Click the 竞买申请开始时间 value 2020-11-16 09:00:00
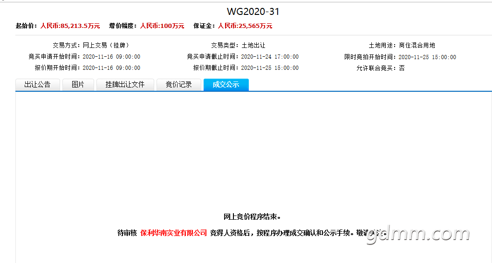The height and width of the screenshot is (263, 492). click(111, 57)
